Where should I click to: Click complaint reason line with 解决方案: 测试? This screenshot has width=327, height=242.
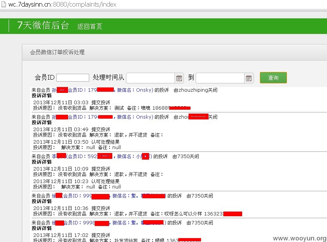[112, 108]
